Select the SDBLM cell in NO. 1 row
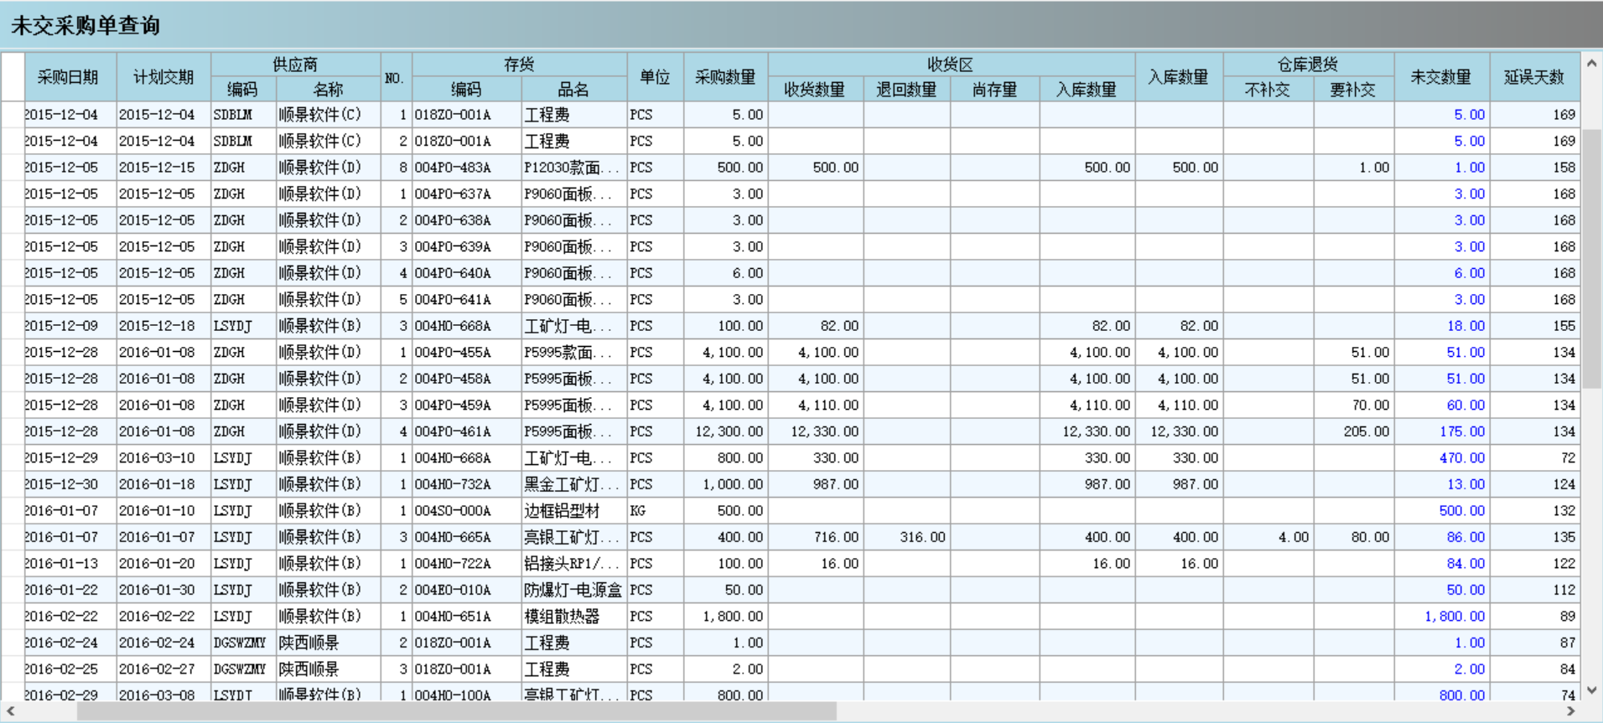This screenshot has height=723, width=1603. [x=243, y=115]
